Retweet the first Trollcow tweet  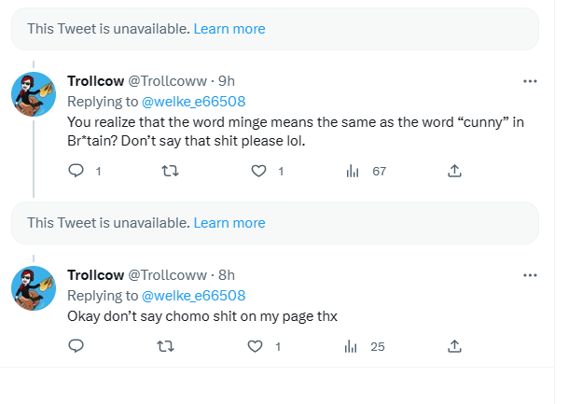(169, 171)
